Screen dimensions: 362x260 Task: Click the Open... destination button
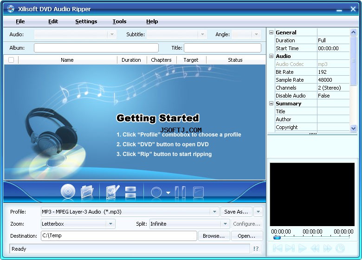[246, 236]
